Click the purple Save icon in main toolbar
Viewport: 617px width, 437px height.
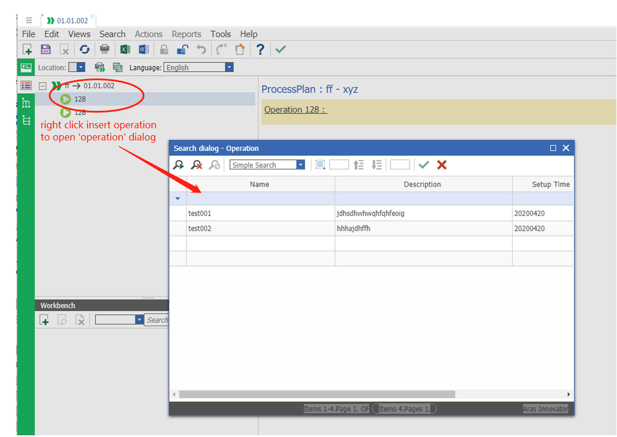click(x=46, y=49)
